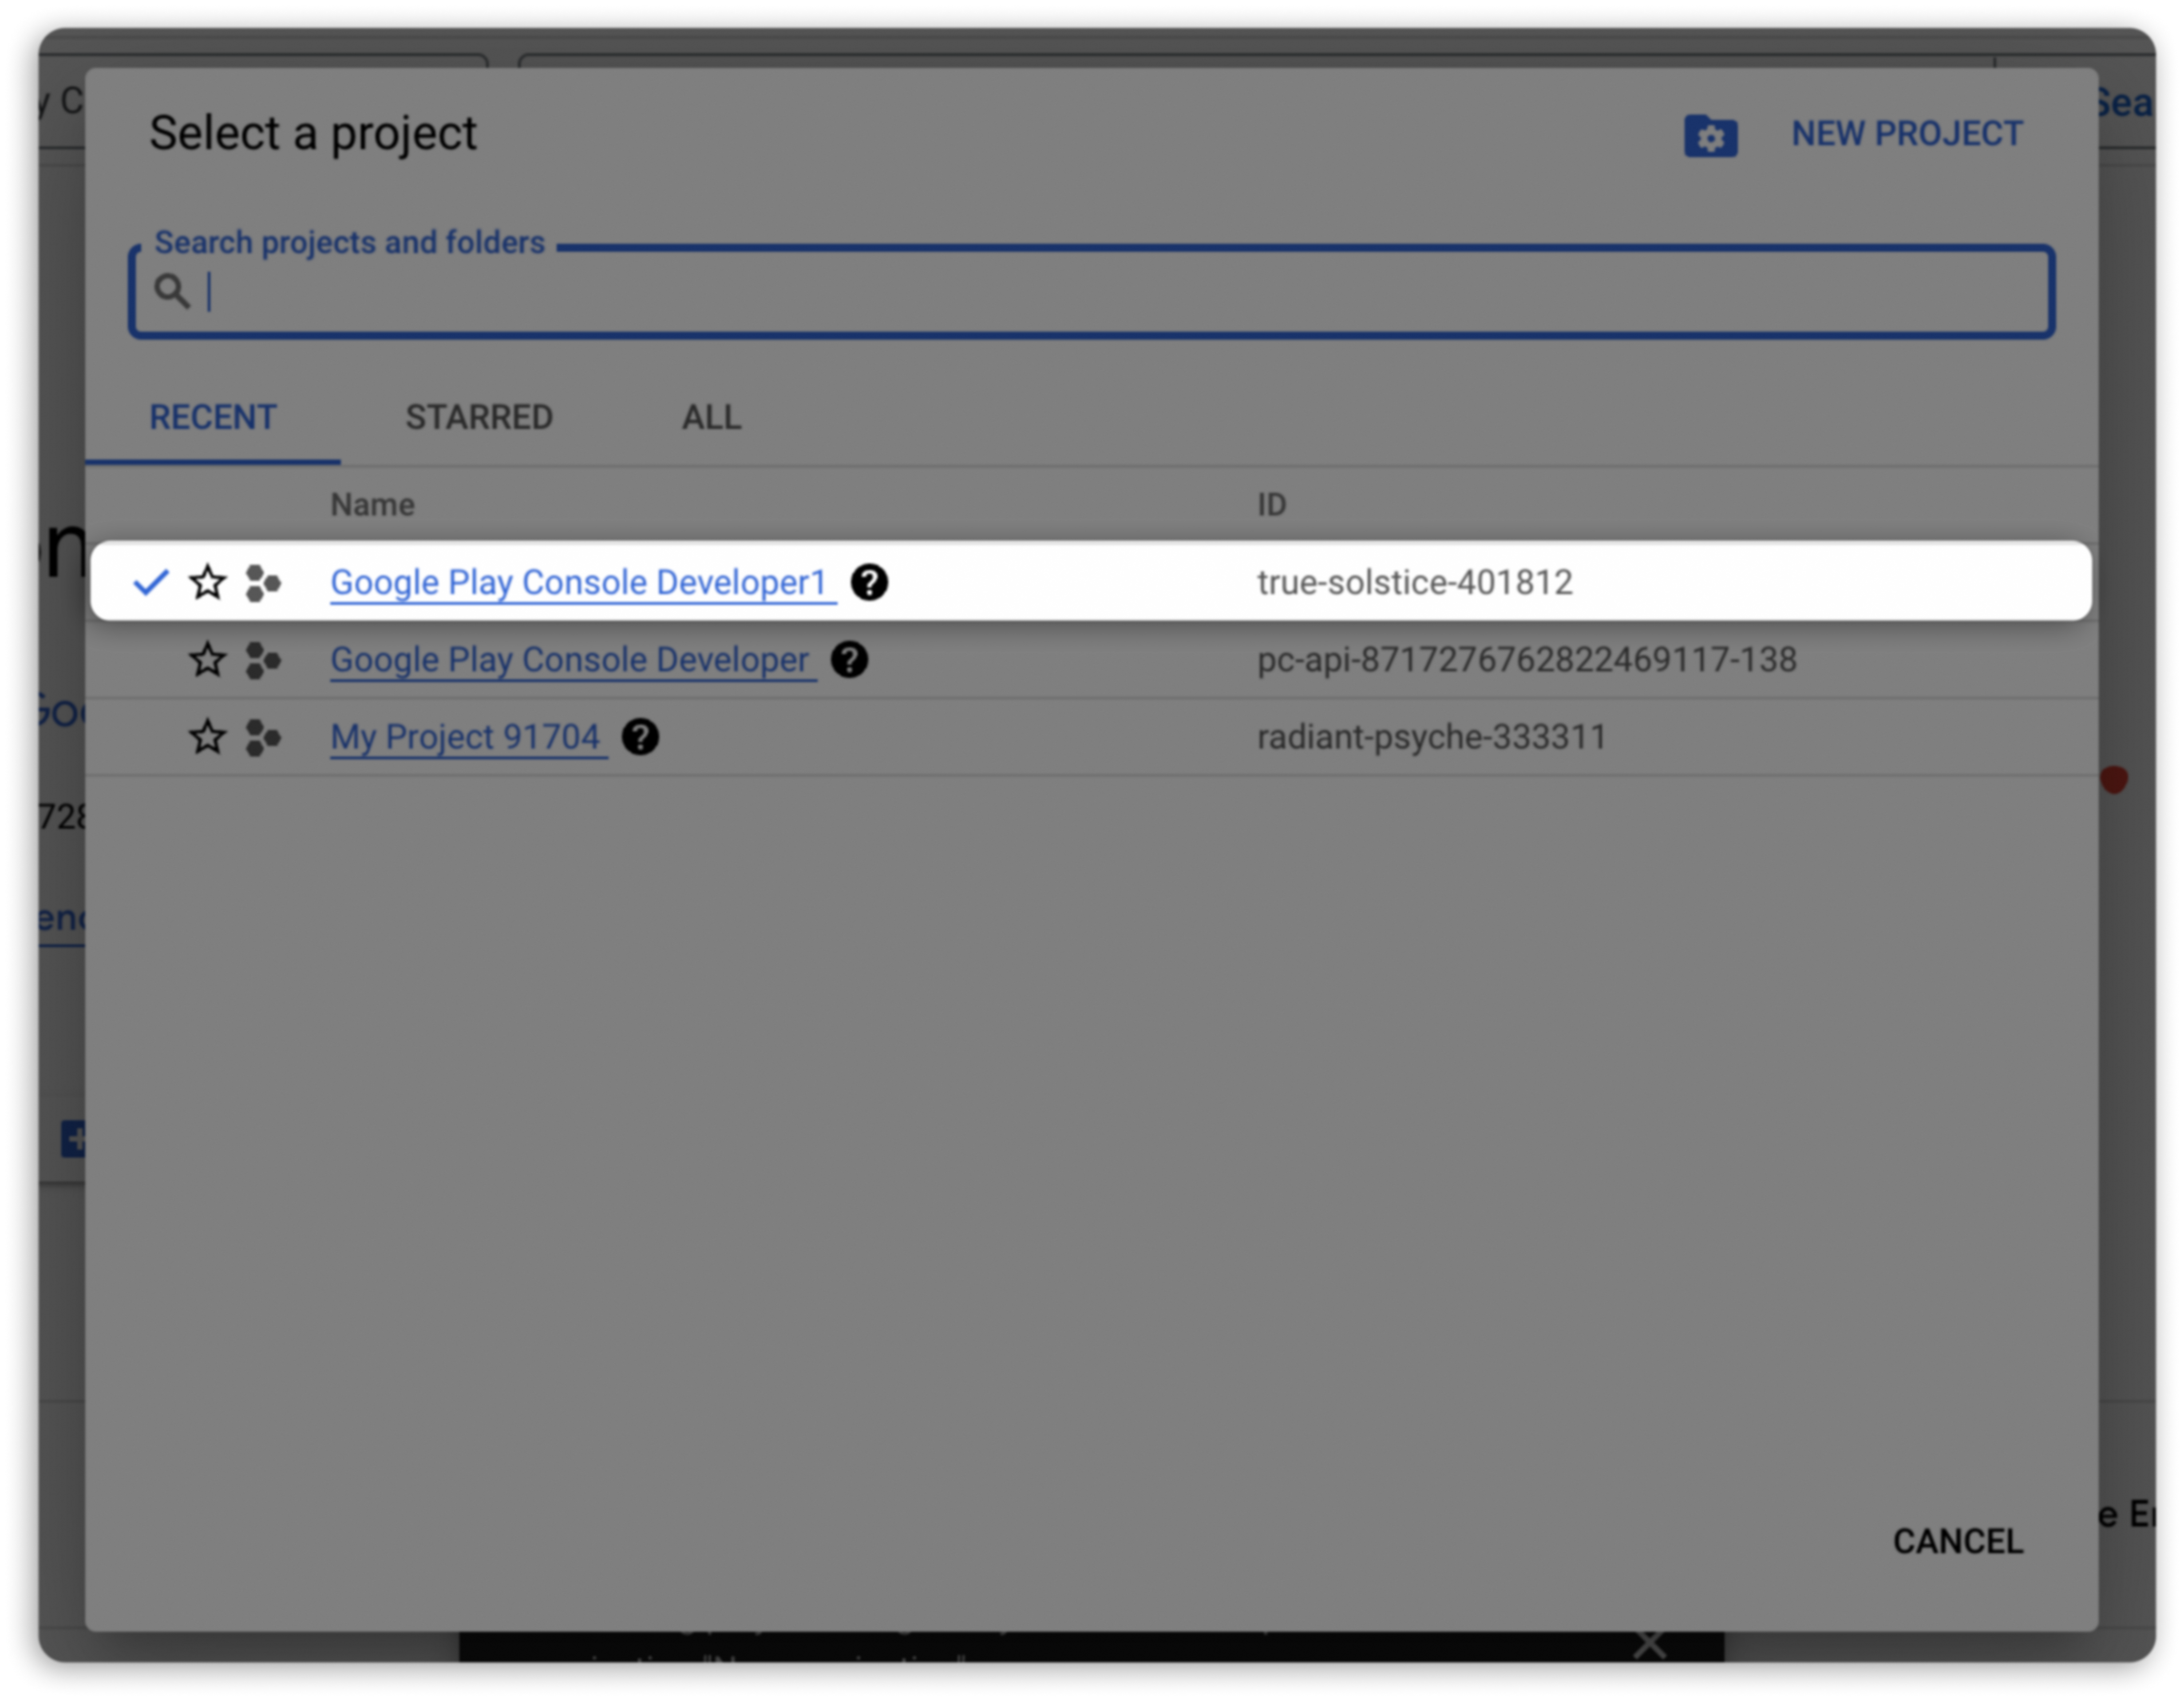The height and width of the screenshot is (1701, 2184).
Task: Click the search magnifier icon
Action: click(171, 291)
